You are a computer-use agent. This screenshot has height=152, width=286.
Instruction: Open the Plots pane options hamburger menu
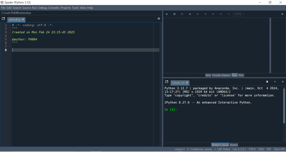[282, 14]
